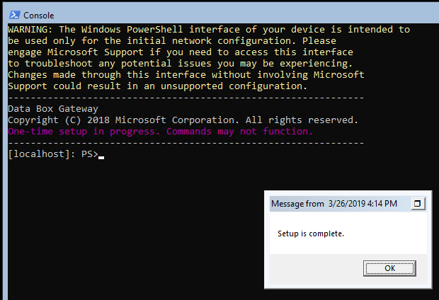Click the PowerShell icon in the Console title bar

coord(13,15)
